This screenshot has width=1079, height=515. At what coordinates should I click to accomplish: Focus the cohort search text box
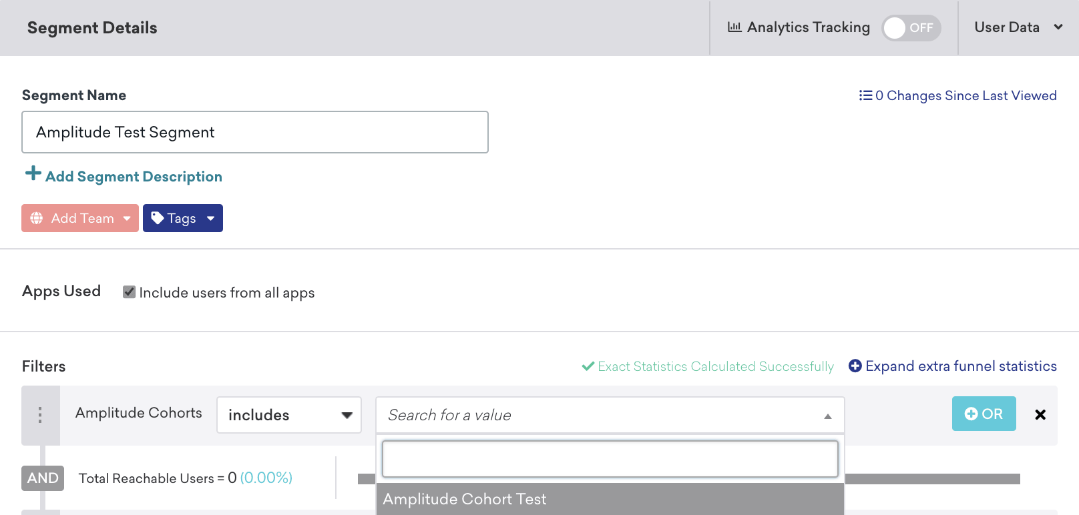pyautogui.click(x=610, y=459)
